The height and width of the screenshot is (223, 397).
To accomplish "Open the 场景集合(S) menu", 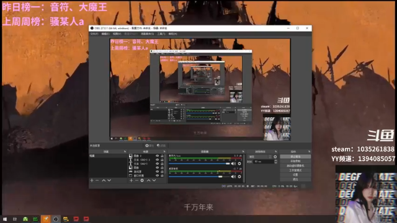I will tap(148, 34).
